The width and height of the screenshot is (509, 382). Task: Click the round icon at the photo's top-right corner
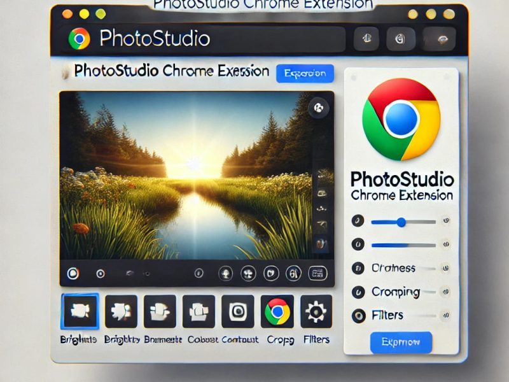[319, 108]
